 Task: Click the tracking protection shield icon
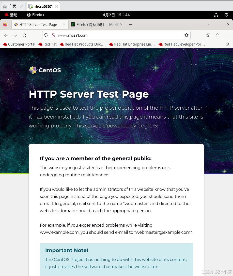(x=46, y=35)
